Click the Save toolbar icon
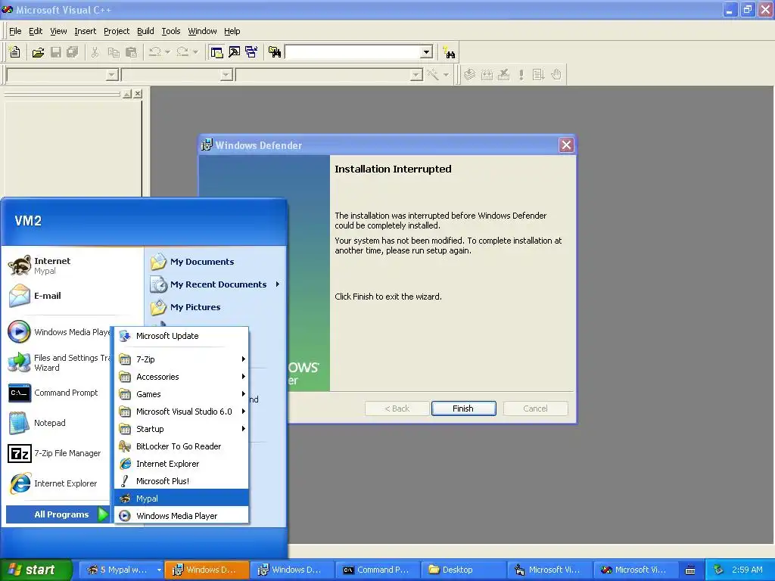Viewport: 775px width, 581px height. [56, 52]
